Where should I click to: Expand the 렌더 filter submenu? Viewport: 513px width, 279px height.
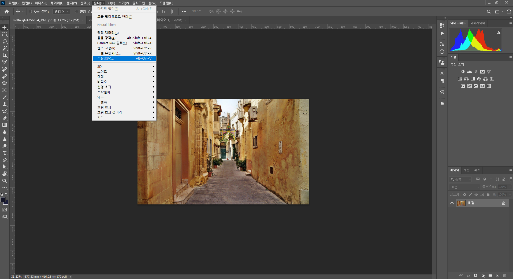(124, 77)
